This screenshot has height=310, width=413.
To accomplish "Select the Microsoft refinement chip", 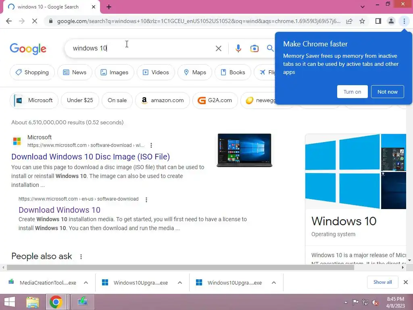I will [x=34, y=101].
